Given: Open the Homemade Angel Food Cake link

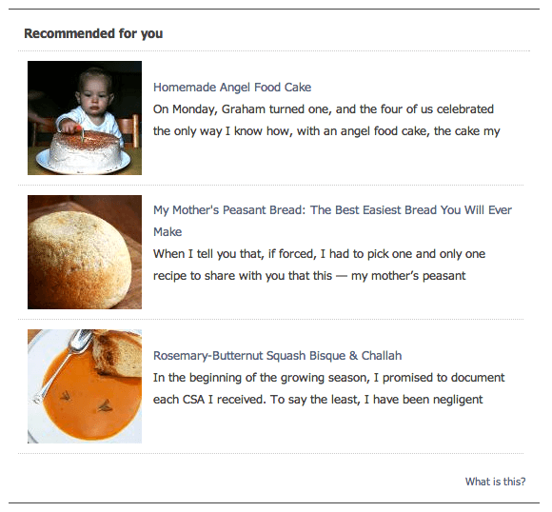Looking at the screenshot, I should point(232,88).
